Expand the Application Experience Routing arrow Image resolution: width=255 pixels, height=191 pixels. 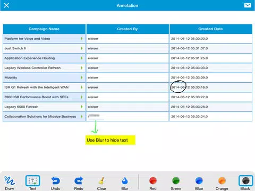(82, 58)
